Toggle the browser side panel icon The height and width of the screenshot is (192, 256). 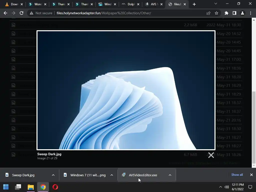tap(234, 13)
